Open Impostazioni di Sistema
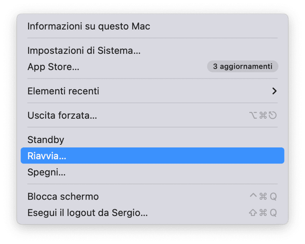 tap(152, 50)
